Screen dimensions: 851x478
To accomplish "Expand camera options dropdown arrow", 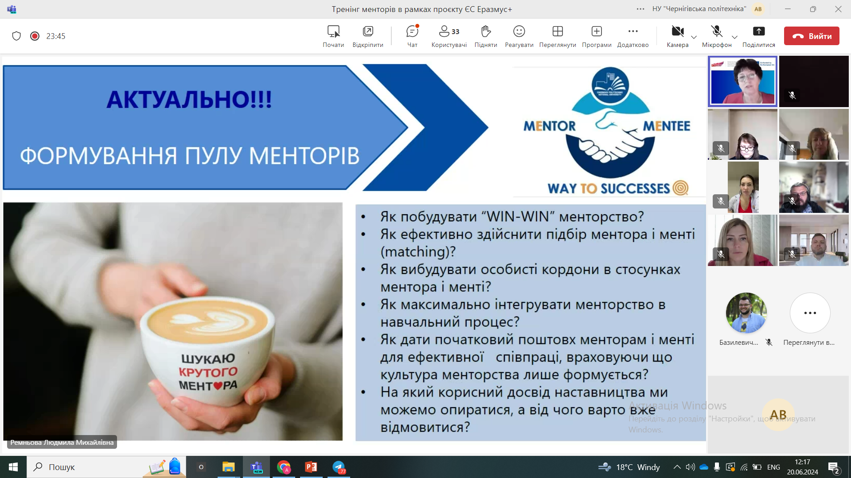I will click(x=694, y=37).
